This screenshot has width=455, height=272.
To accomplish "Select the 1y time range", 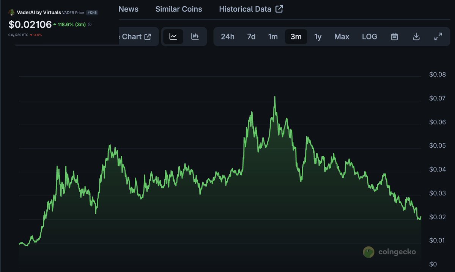I will click(x=318, y=36).
